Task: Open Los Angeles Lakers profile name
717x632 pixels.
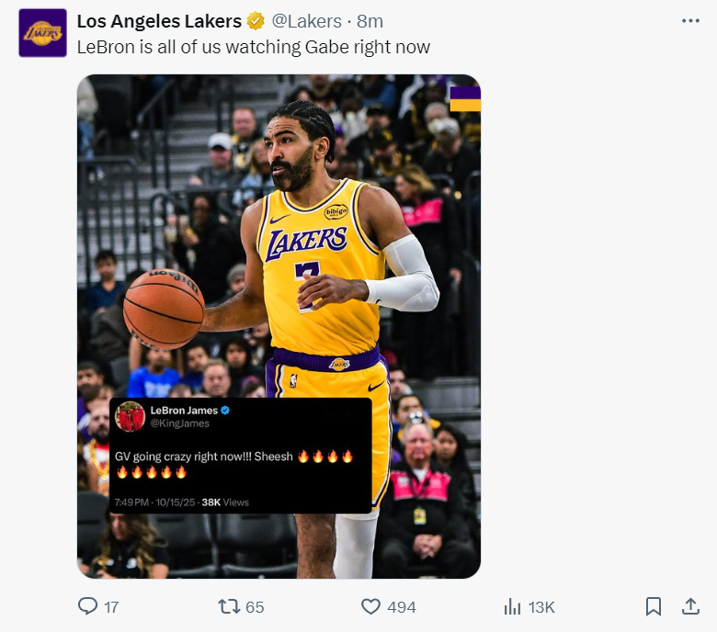Action: pyautogui.click(x=159, y=21)
